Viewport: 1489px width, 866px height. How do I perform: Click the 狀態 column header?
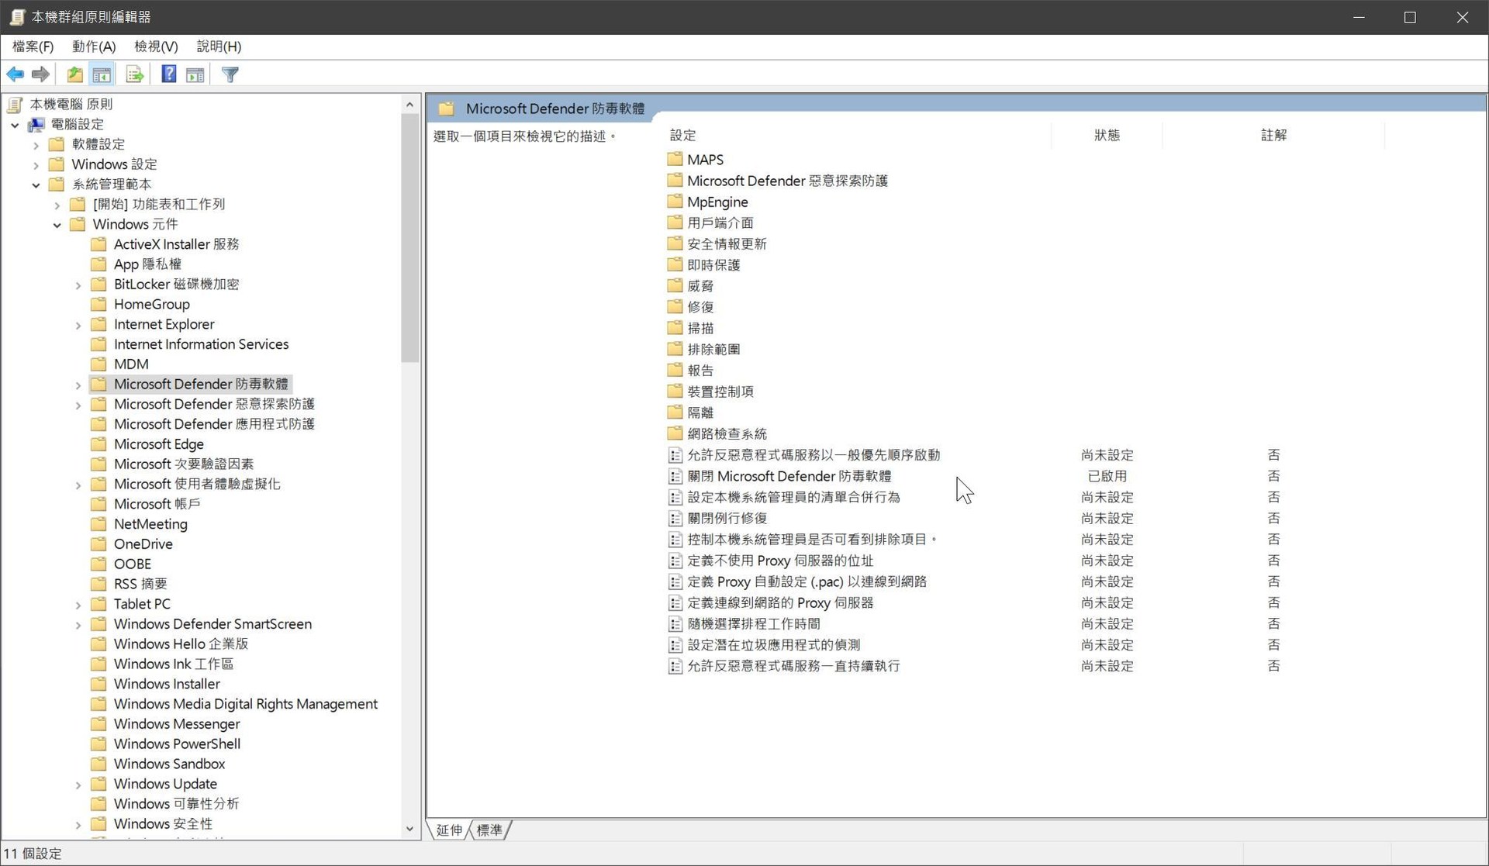(x=1106, y=135)
